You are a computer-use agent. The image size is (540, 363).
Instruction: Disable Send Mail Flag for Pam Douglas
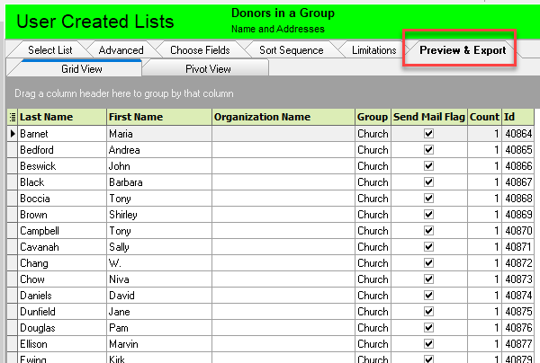(428, 328)
